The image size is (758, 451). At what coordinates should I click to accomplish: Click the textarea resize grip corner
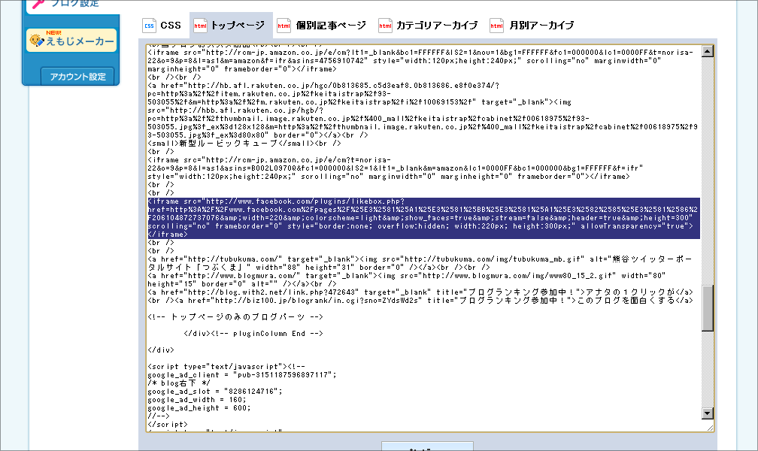(710, 428)
